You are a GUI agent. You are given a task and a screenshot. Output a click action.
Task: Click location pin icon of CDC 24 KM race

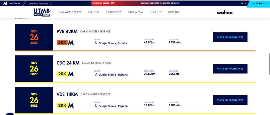tap(96, 75)
